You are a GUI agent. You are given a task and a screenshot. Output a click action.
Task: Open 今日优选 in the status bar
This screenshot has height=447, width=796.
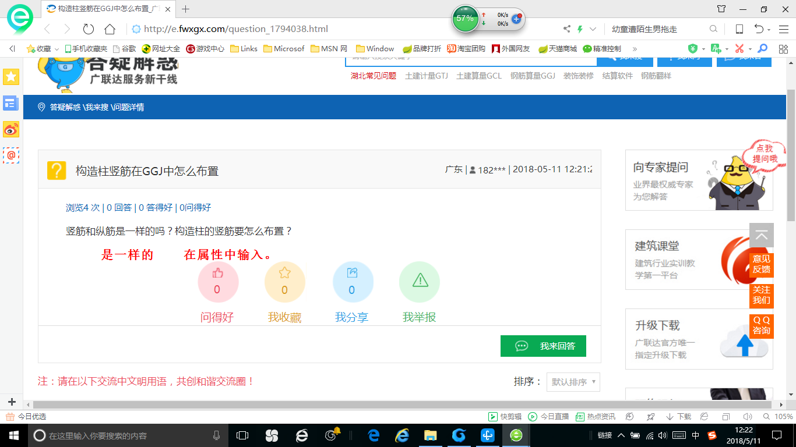click(26, 417)
